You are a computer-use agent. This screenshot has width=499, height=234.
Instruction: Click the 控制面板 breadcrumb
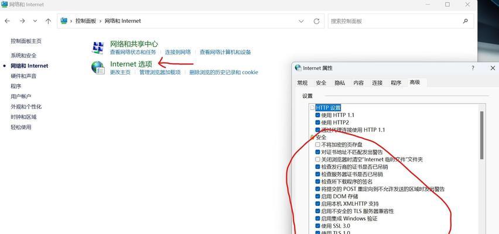pos(86,21)
